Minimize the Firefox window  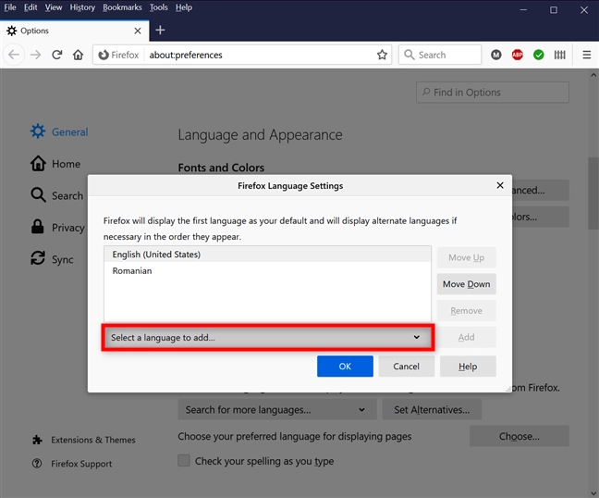[523, 10]
